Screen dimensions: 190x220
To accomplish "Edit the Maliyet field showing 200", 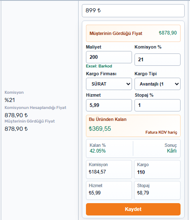I will (x=109, y=57).
